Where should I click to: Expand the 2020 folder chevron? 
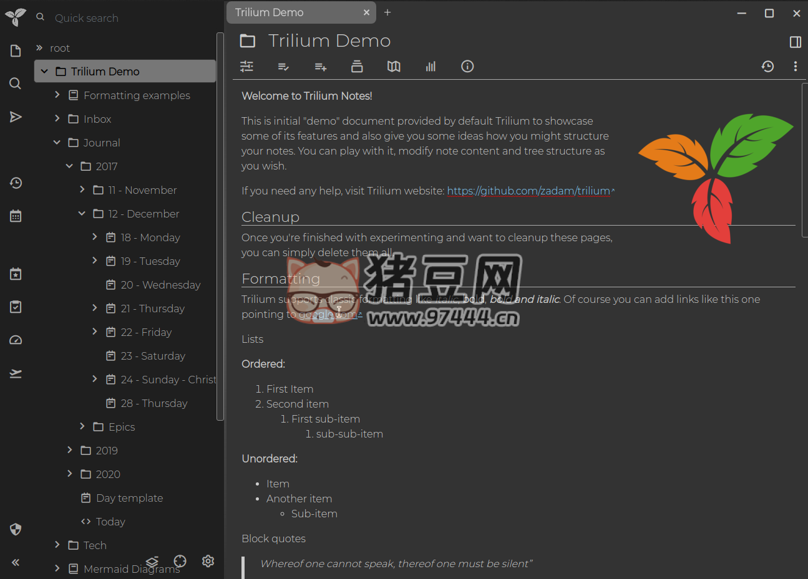click(69, 474)
